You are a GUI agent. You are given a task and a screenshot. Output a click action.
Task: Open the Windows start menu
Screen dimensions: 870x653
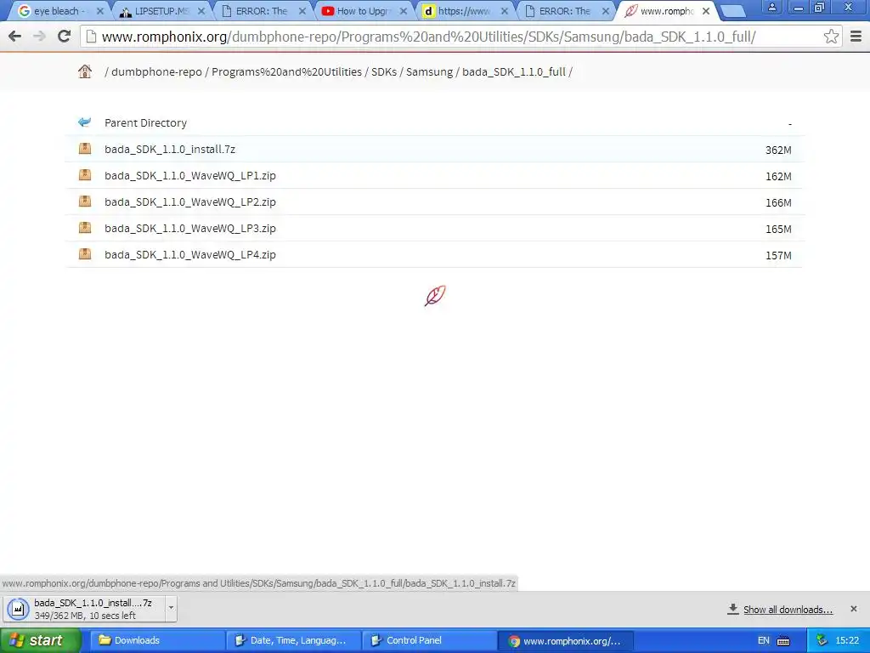tap(41, 641)
